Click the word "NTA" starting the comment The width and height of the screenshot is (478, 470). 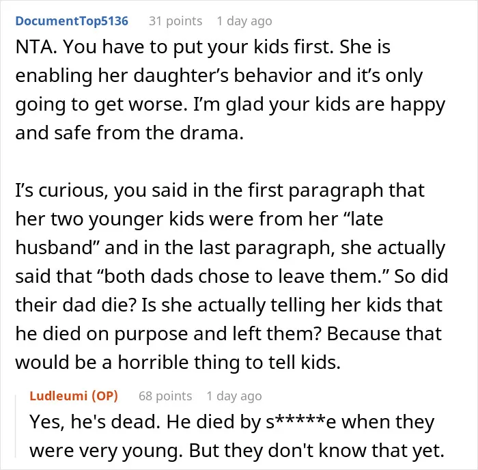click(x=33, y=47)
